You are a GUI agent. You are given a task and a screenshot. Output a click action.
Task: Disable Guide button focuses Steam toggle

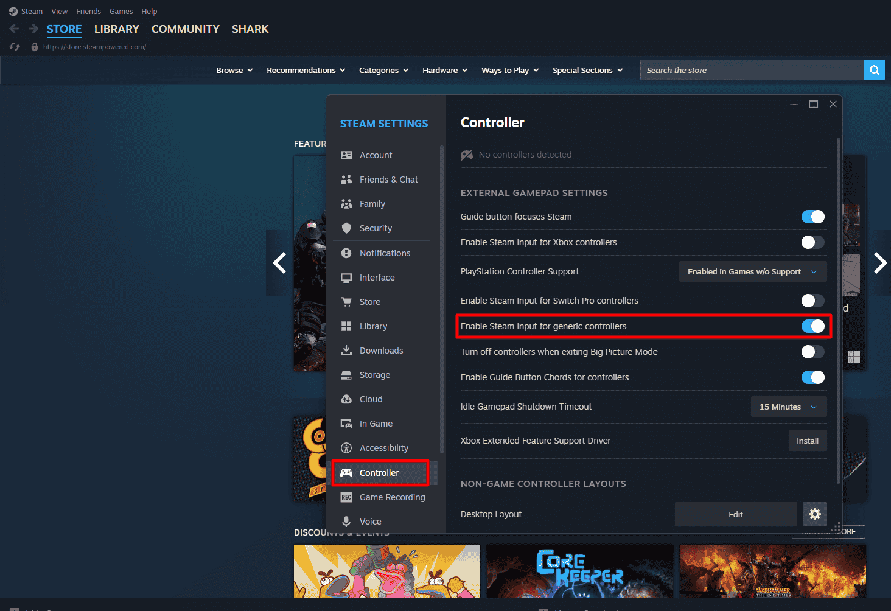tap(812, 217)
